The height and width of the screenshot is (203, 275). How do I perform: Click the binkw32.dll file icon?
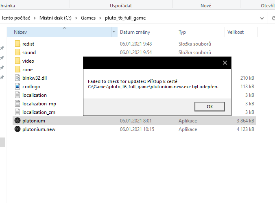(x=17, y=78)
